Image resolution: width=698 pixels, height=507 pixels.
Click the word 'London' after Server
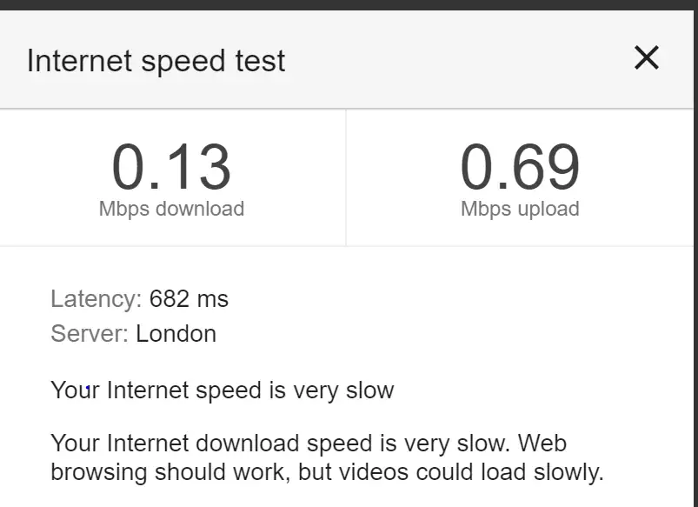pyautogui.click(x=176, y=334)
